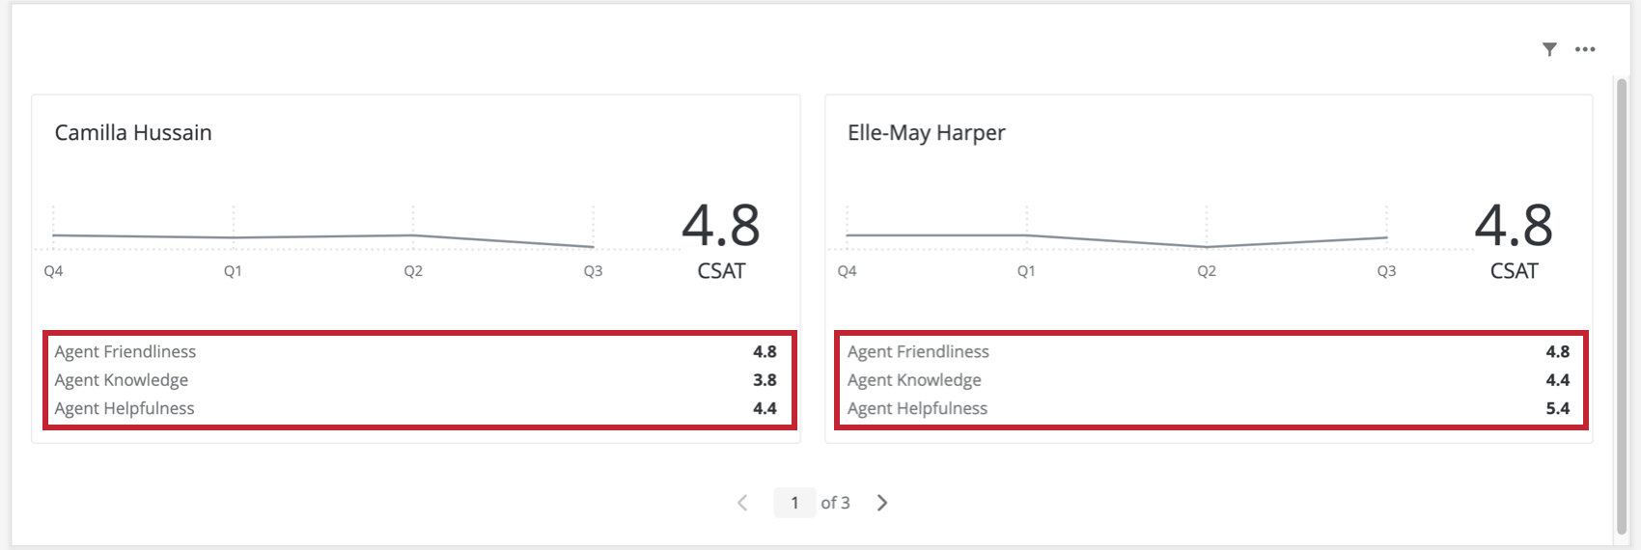Image resolution: width=1641 pixels, height=550 pixels.
Task: Click Camilla's Agent Knowledge row
Action: coord(415,380)
